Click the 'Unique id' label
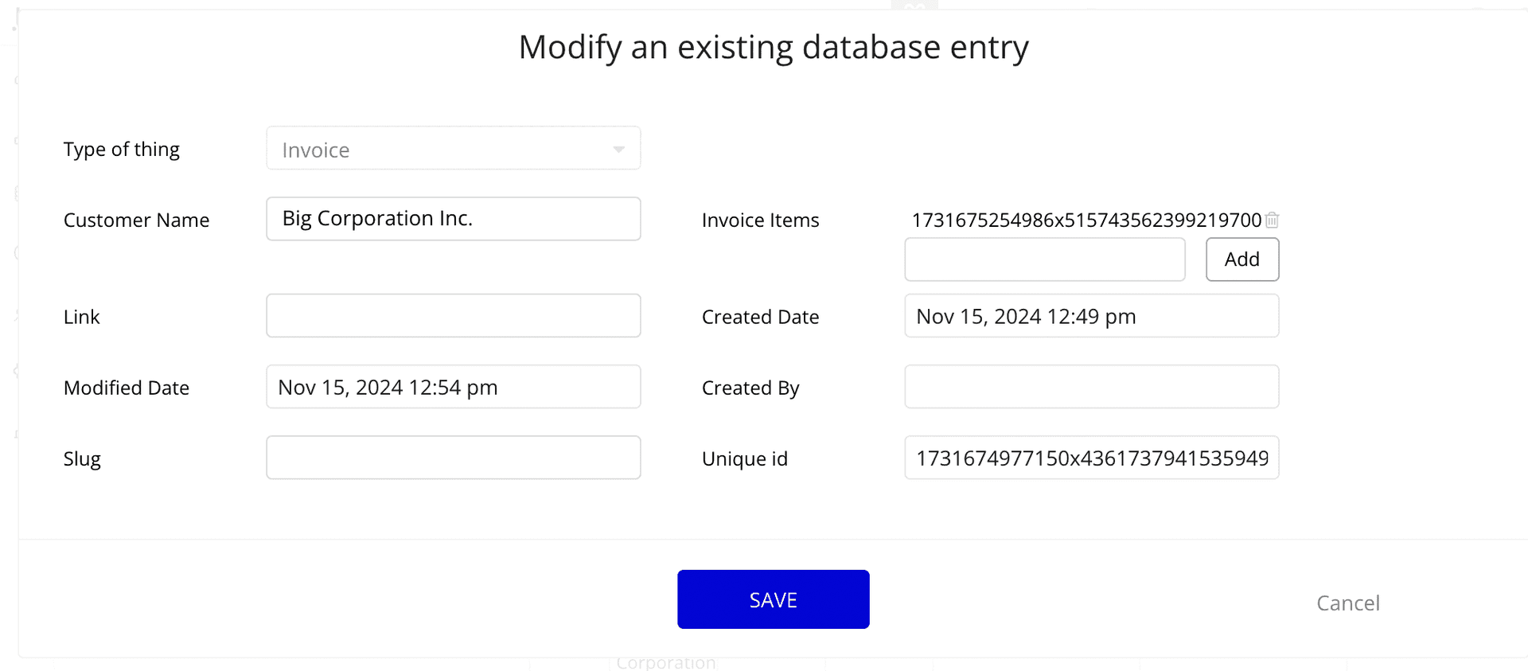Image resolution: width=1528 pixels, height=671 pixels. coord(744,459)
